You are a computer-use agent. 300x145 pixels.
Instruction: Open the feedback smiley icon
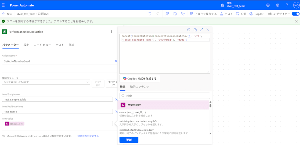[x=268, y=5]
